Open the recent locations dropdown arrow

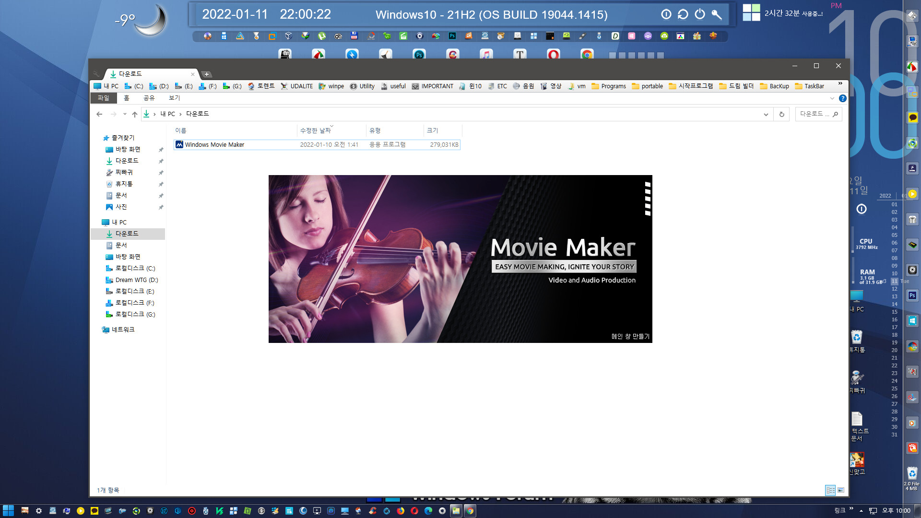tap(125, 114)
